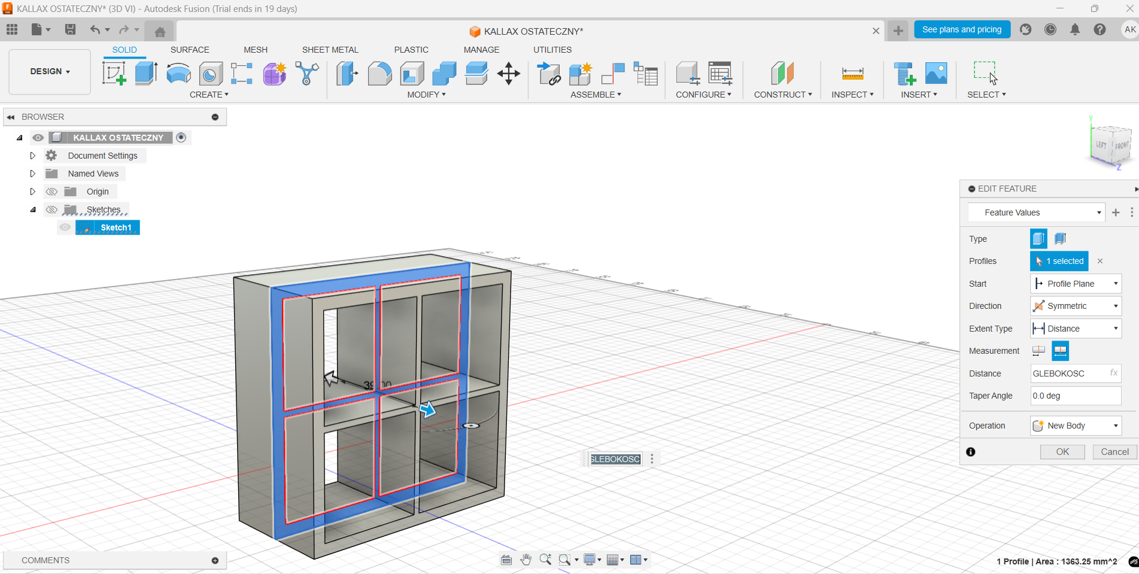The height and width of the screenshot is (574, 1139).
Task: Expand the Named Views tree node
Action: tap(33, 174)
